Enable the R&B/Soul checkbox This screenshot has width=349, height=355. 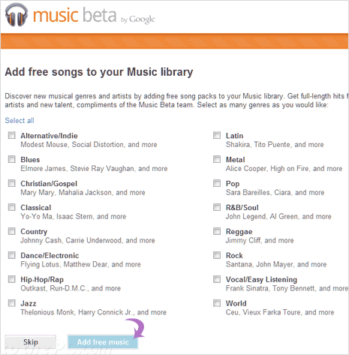pyautogui.click(x=217, y=207)
